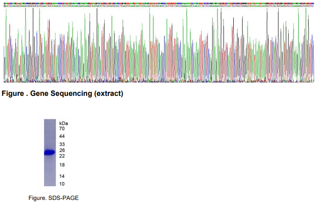Select the 22 kDa marker label
This screenshot has width=321, height=205.
click(62, 156)
